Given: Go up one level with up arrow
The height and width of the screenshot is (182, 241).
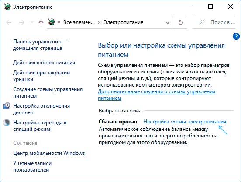Looking at the screenshot, I should [41, 23].
